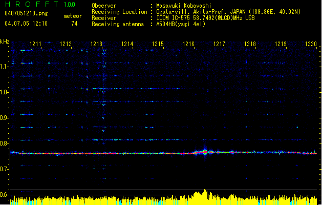Click the 1214 time axis marker
322x205 pixels.
tap(127, 44)
